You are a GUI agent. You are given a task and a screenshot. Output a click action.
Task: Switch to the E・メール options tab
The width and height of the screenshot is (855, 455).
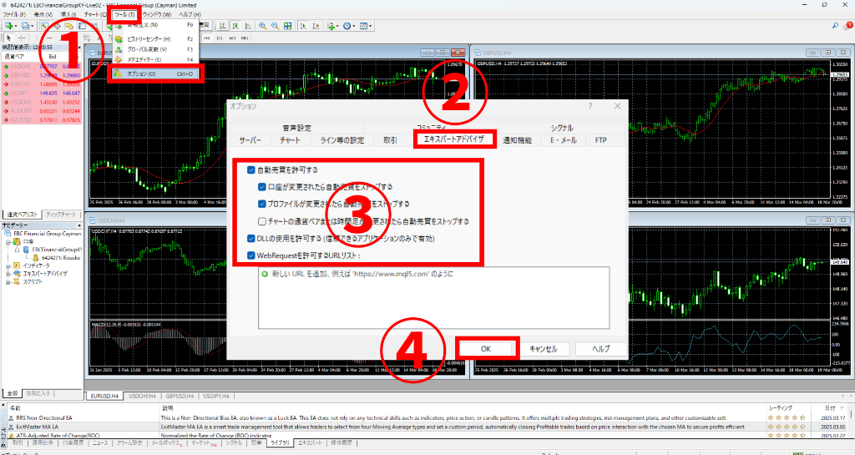point(564,140)
